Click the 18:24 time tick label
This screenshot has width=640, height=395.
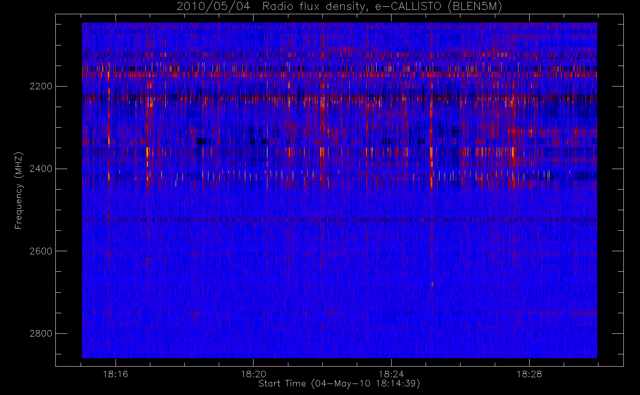click(x=391, y=374)
